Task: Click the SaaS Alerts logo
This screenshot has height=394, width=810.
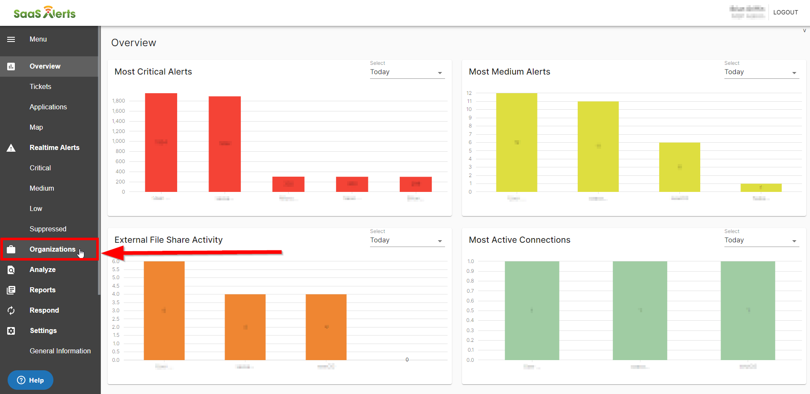Action: click(45, 13)
